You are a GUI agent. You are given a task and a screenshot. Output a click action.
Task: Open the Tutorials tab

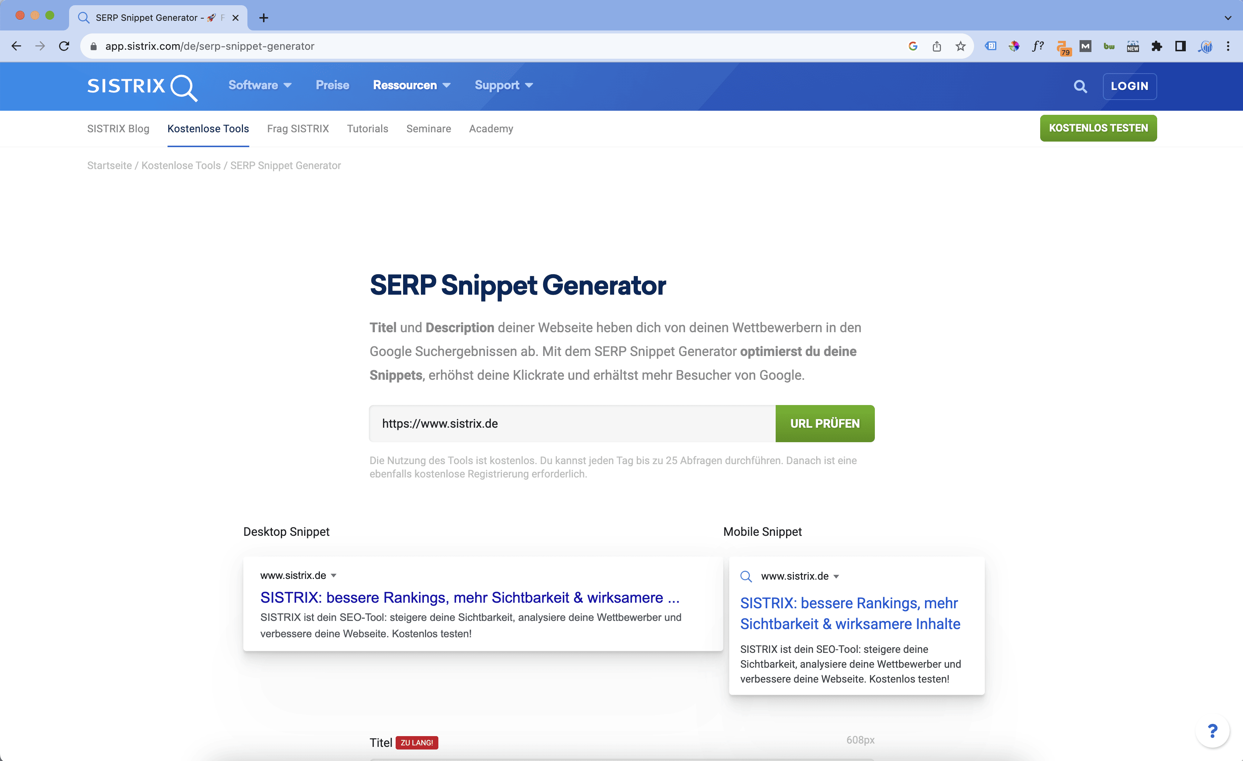pyautogui.click(x=367, y=129)
